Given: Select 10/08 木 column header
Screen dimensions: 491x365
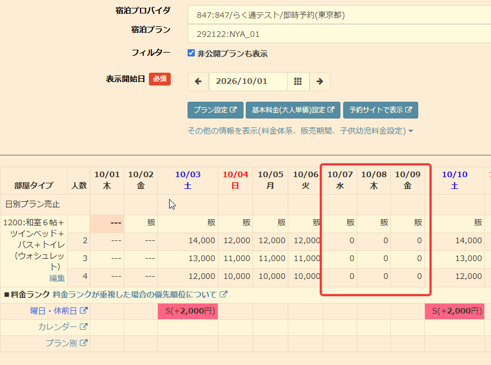Looking at the screenshot, I should click(x=374, y=181).
